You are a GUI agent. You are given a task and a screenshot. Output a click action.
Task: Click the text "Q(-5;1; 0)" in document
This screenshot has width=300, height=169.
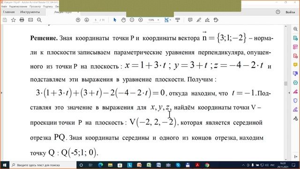click(79, 153)
